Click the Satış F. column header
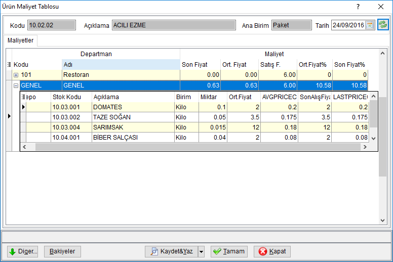 (278, 65)
